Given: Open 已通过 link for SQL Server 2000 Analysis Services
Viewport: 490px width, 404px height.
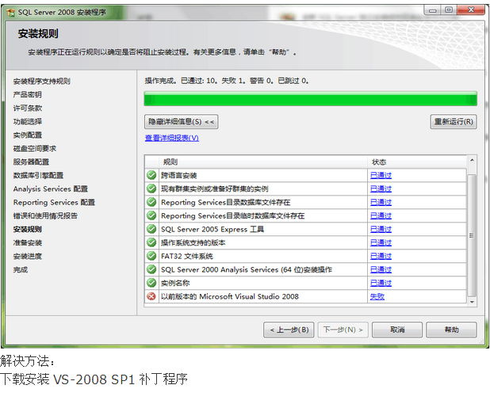Looking at the screenshot, I should pyautogui.click(x=381, y=270).
